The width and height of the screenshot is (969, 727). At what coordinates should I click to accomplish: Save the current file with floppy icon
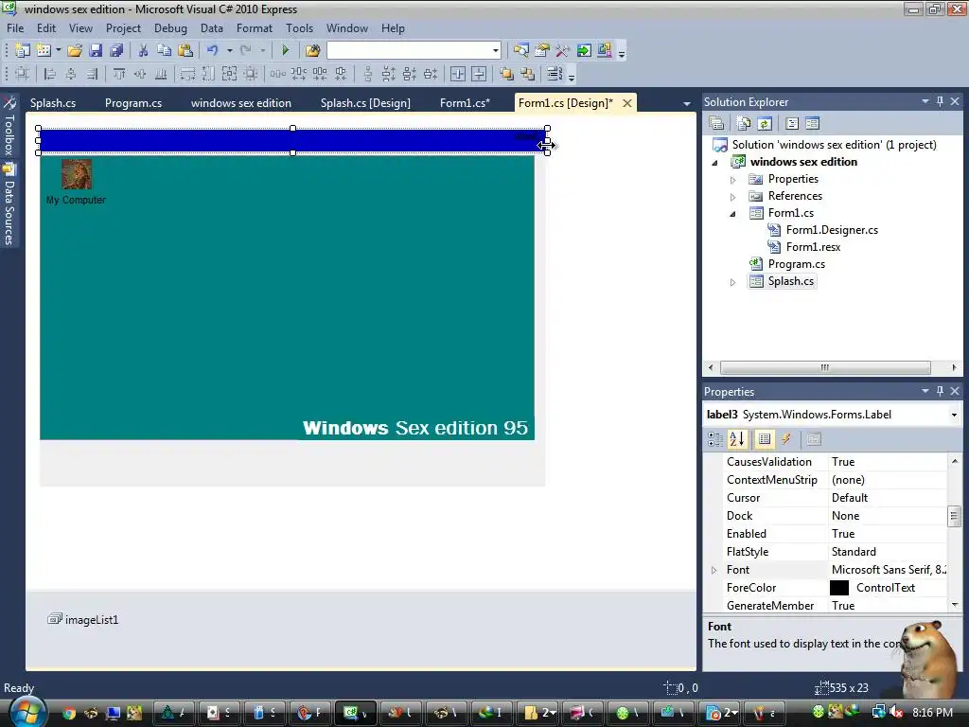point(96,50)
